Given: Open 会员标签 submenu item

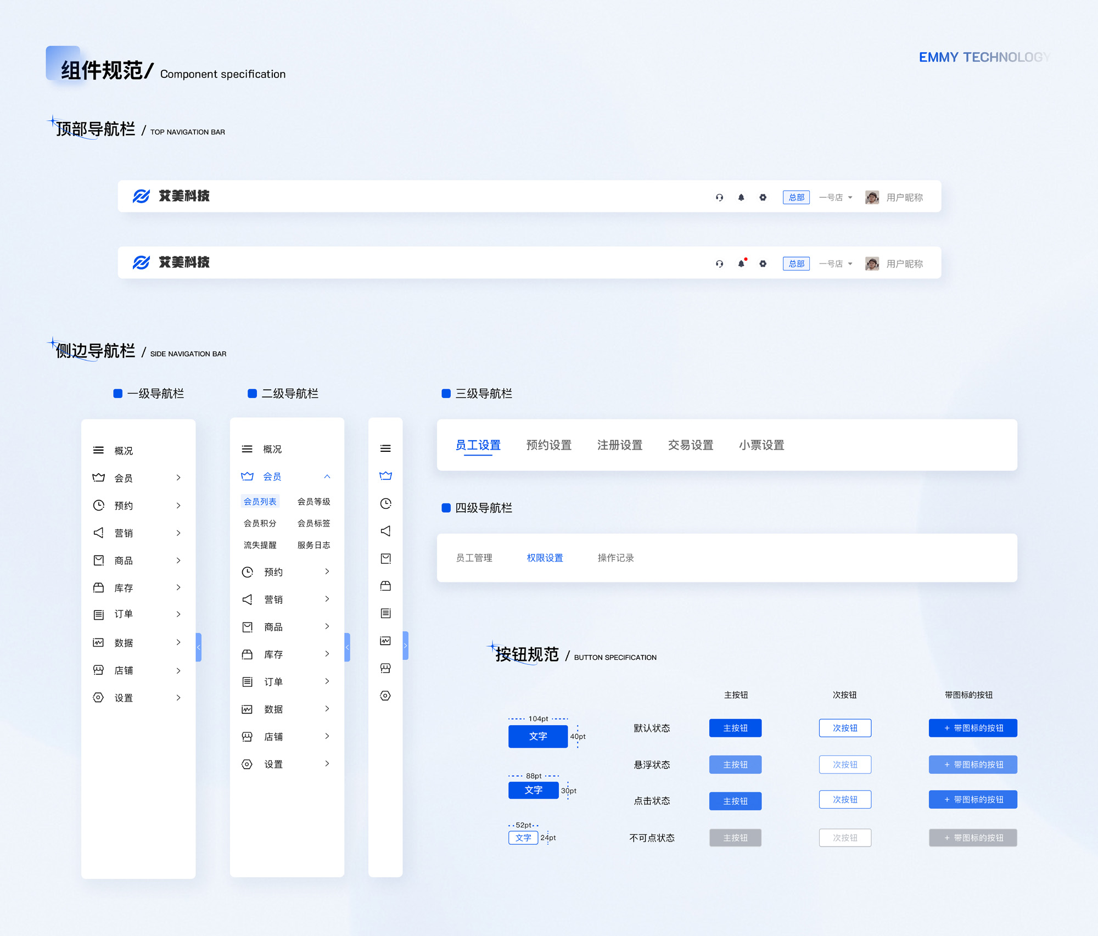Looking at the screenshot, I should pyautogui.click(x=314, y=523).
